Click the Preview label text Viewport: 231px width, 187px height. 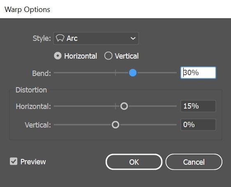point(33,161)
